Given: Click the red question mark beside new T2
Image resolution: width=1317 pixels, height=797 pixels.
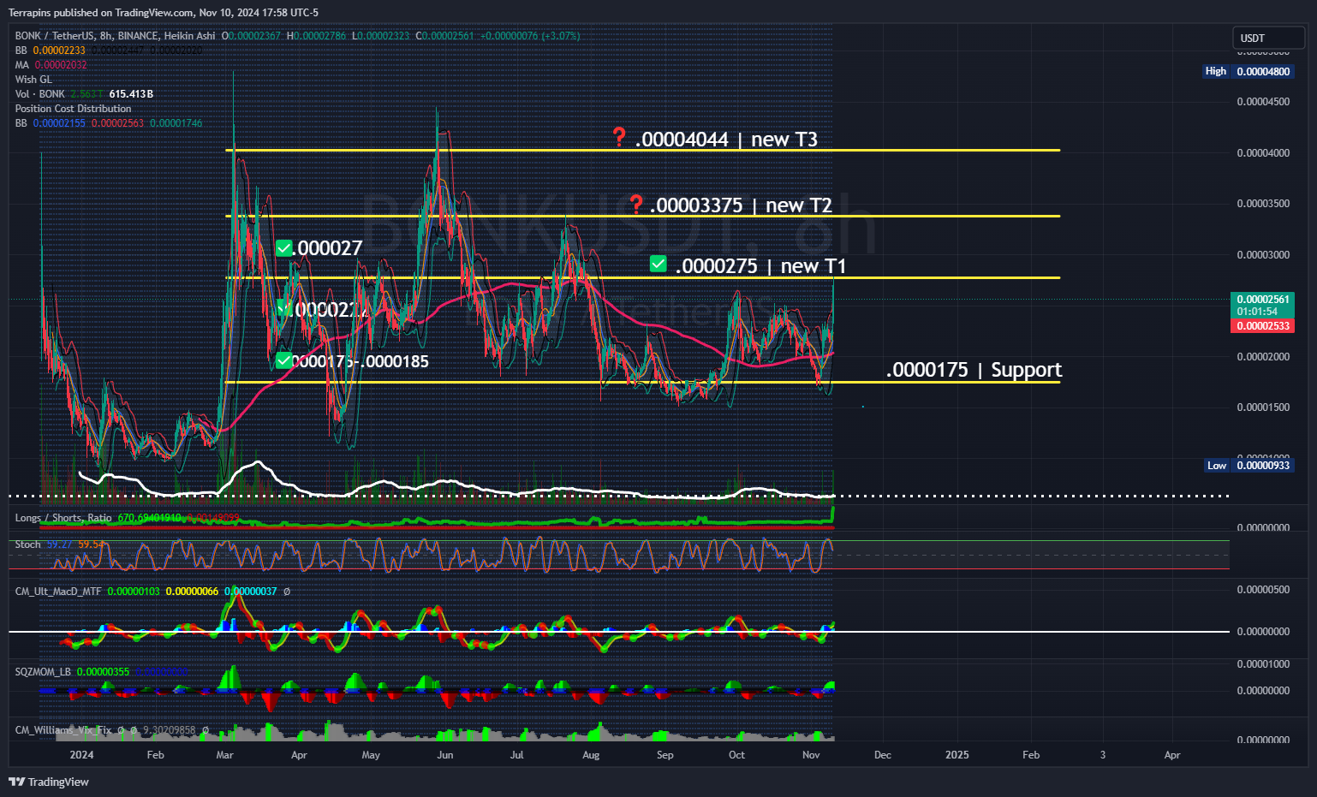Looking at the screenshot, I should pos(635,204).
